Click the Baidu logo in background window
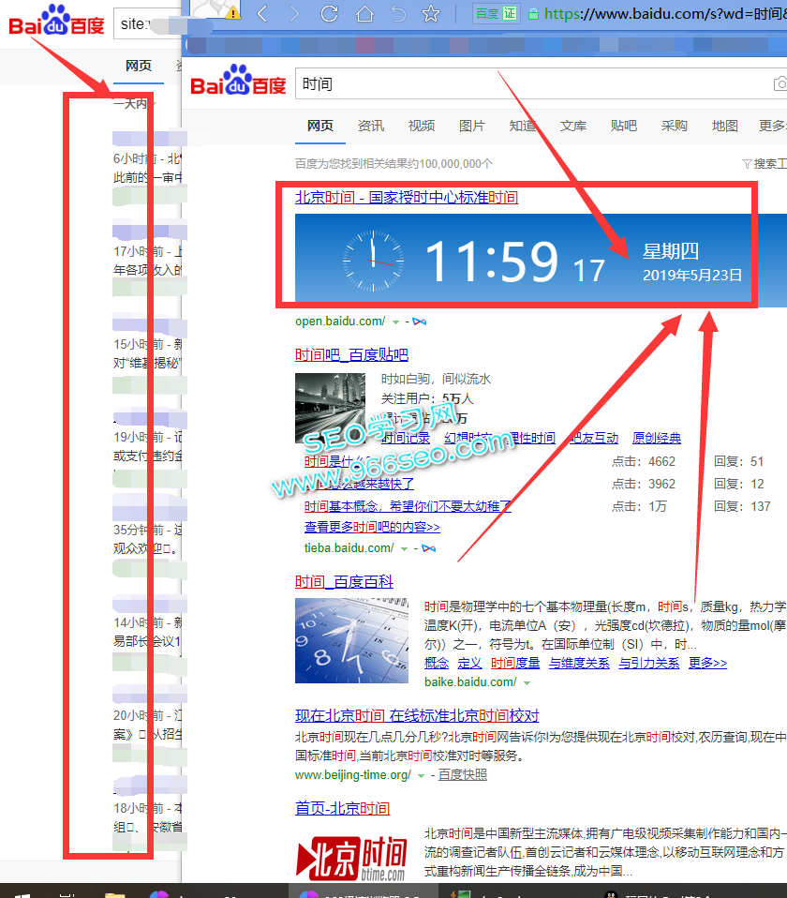This screenshot has height=898, width=787. point(56,20)
